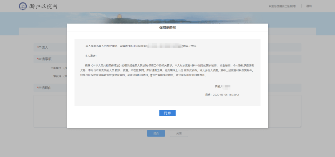Click the 保密承诺书 dialog title
This screenshot has width=335, height=157.
167,28
